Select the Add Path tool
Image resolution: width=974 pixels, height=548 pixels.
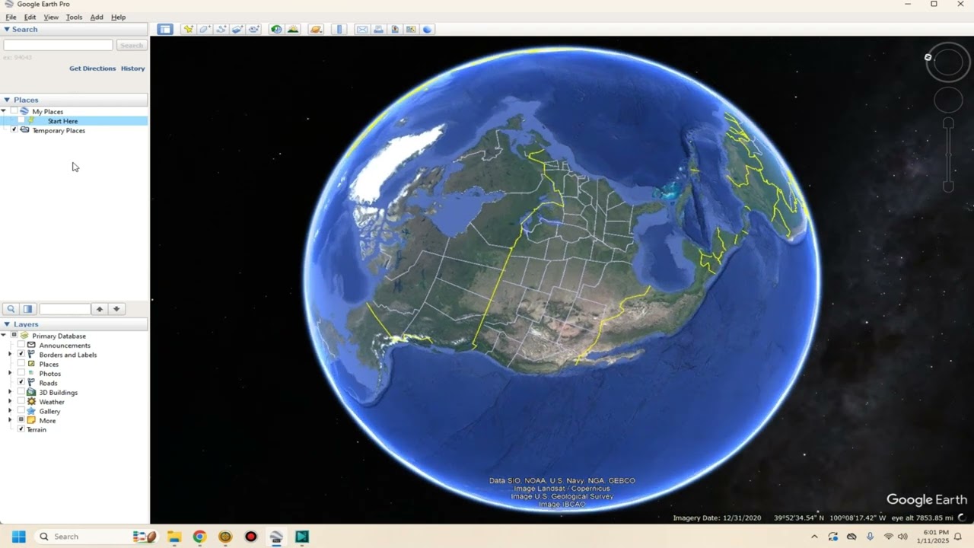[221, 29]
